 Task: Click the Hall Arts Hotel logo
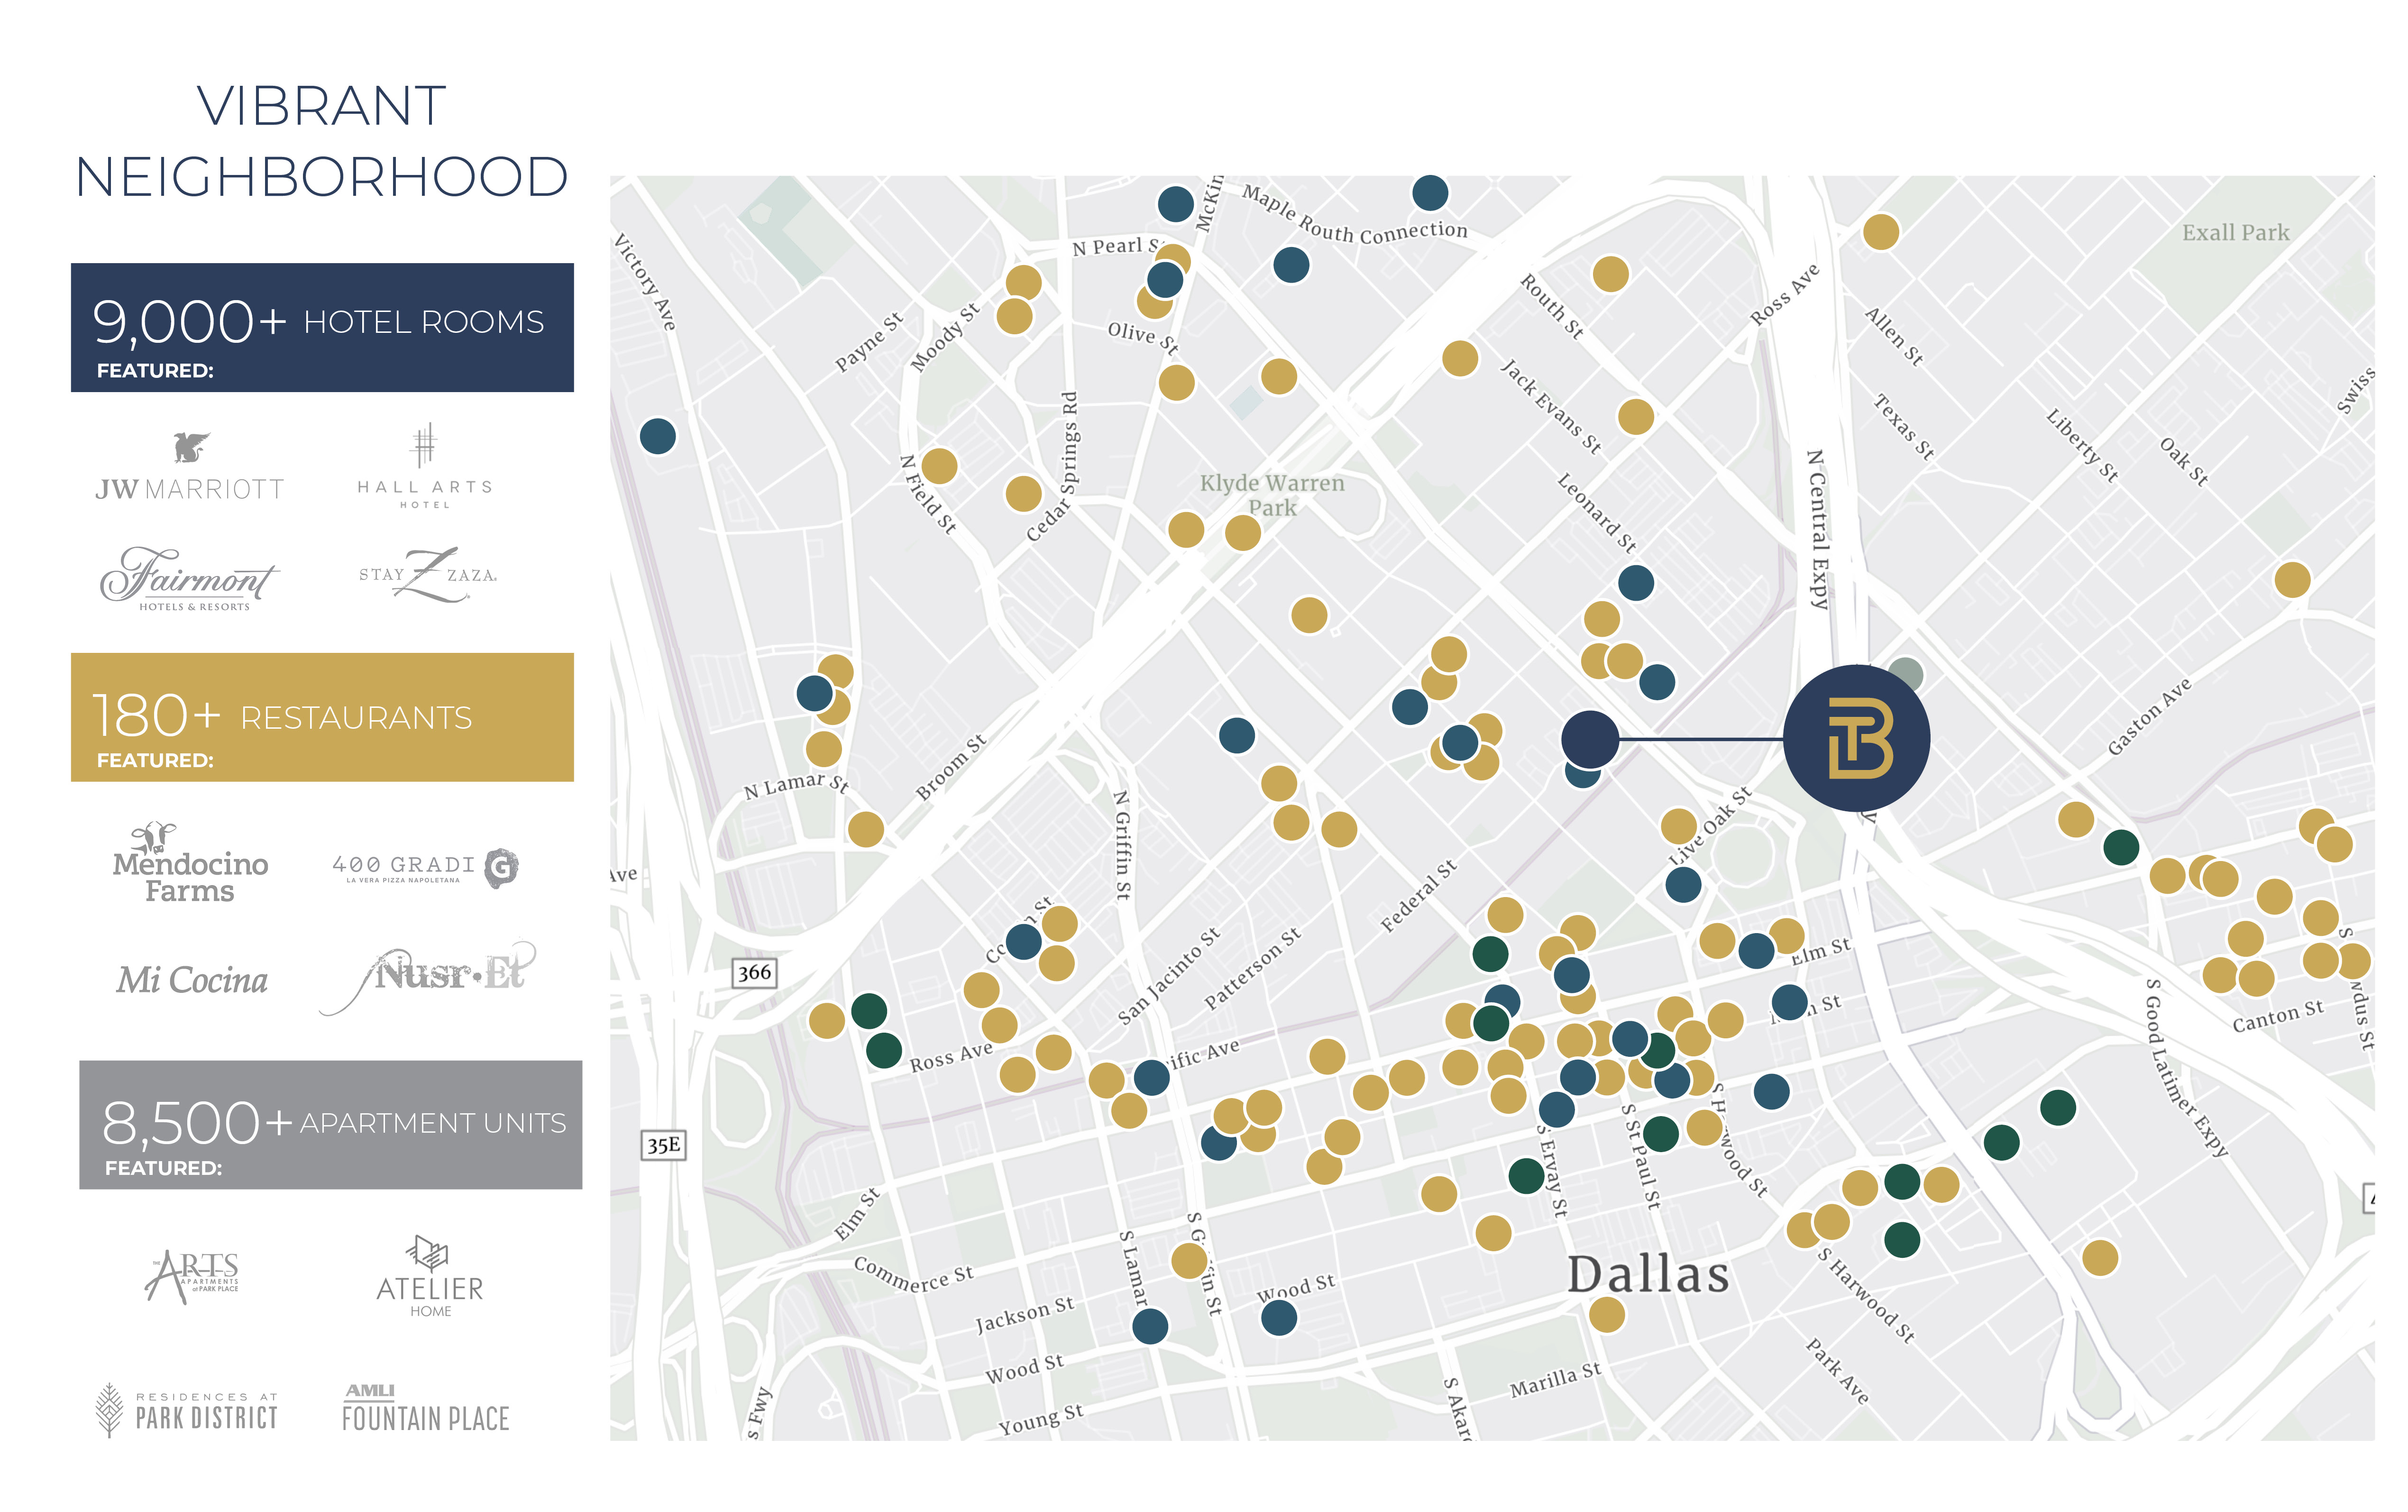coord(425,466)
